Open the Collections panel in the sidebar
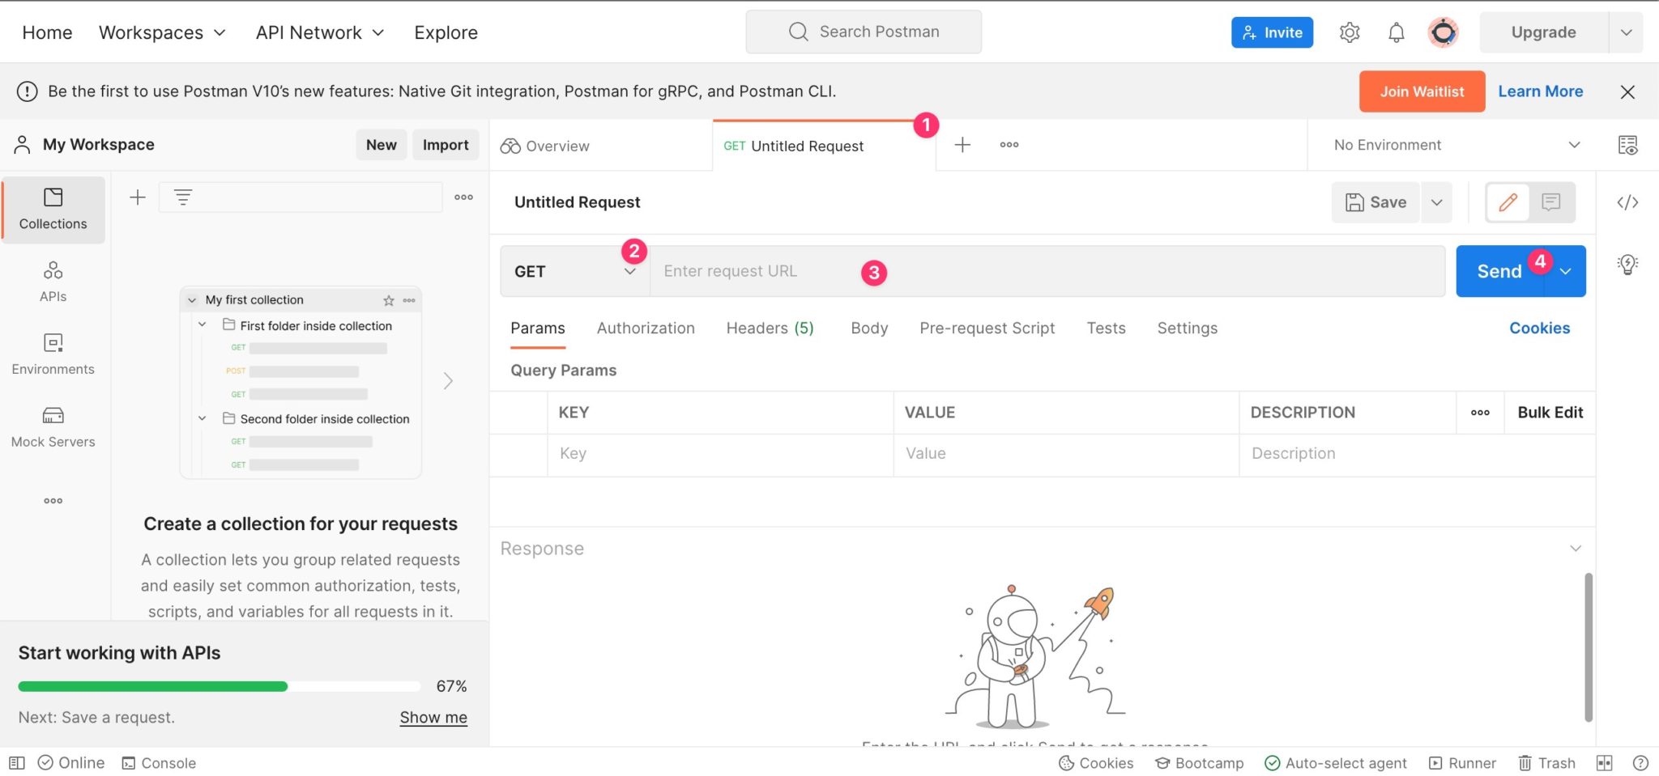 click(53, 209)
